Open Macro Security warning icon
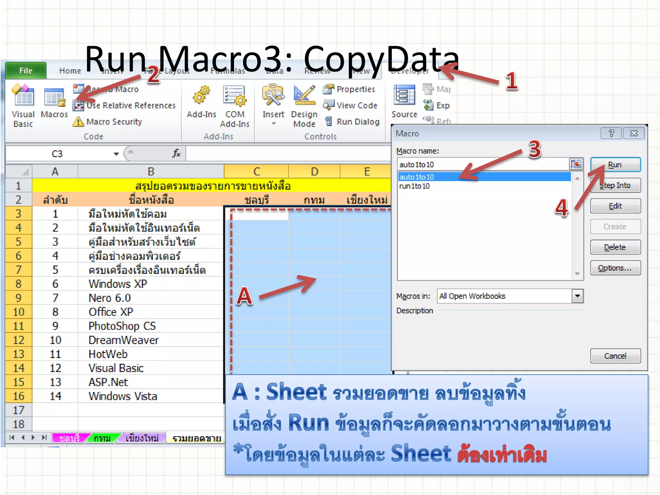660x495 pixels. coord(78,122)
